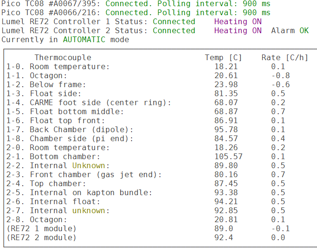Image resolution: width=317 pixels, height=252 pixels.
Task: Click Heating ON for Controller 2
Action: (238, 30)
